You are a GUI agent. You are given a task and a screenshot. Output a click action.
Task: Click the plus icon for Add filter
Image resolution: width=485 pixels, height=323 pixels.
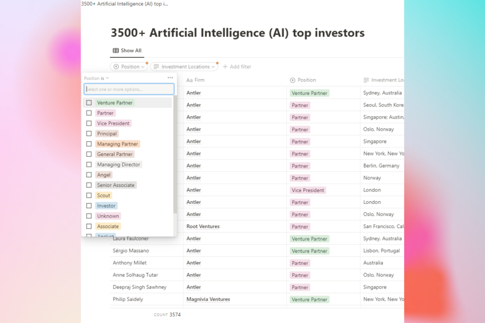coord(225,67)
